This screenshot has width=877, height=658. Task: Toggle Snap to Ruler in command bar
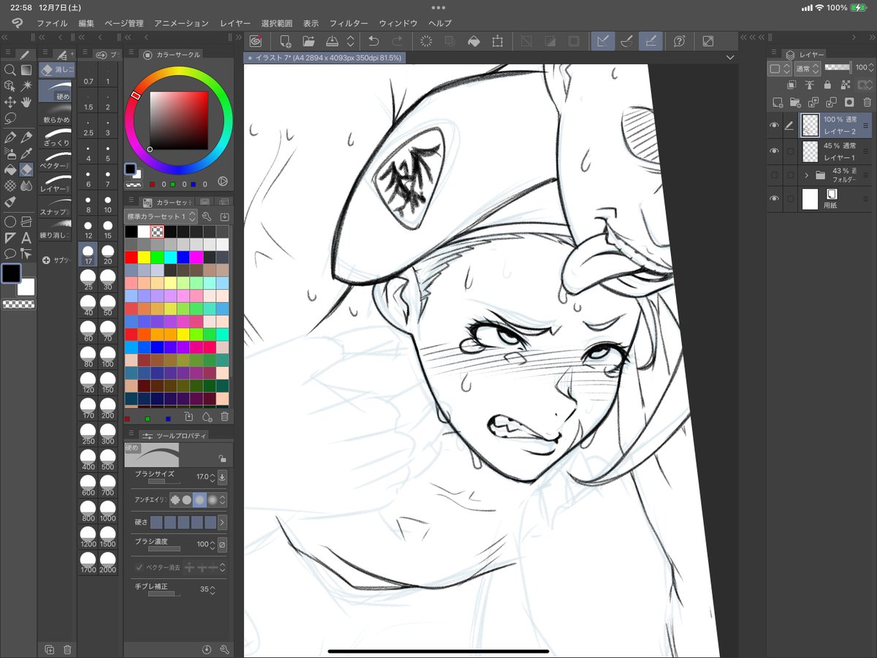[x=602, y=41]
